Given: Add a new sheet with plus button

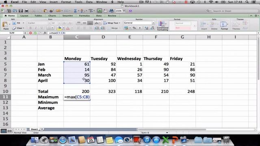Looking at the screenshot, I should tap(42, 129).
